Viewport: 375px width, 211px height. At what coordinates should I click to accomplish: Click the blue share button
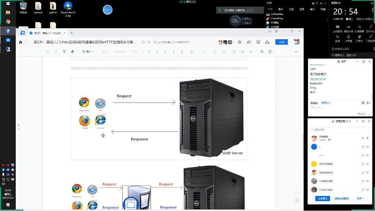point(282,42)
